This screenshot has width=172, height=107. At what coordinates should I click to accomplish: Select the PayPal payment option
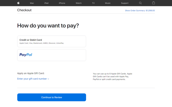(x=52, y=55)
